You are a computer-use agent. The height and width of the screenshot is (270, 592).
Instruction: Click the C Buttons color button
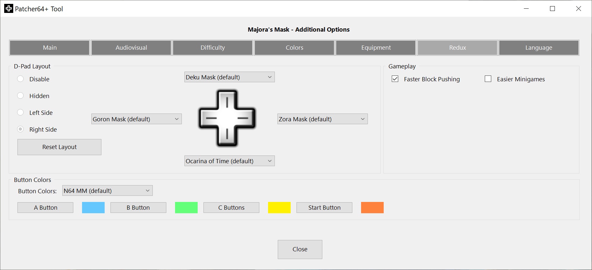(x=231, y=208)
